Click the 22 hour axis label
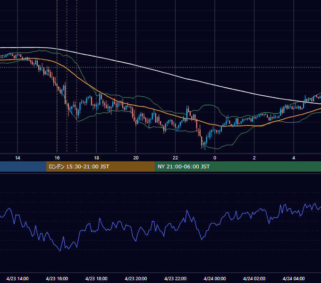 (175, 158)
